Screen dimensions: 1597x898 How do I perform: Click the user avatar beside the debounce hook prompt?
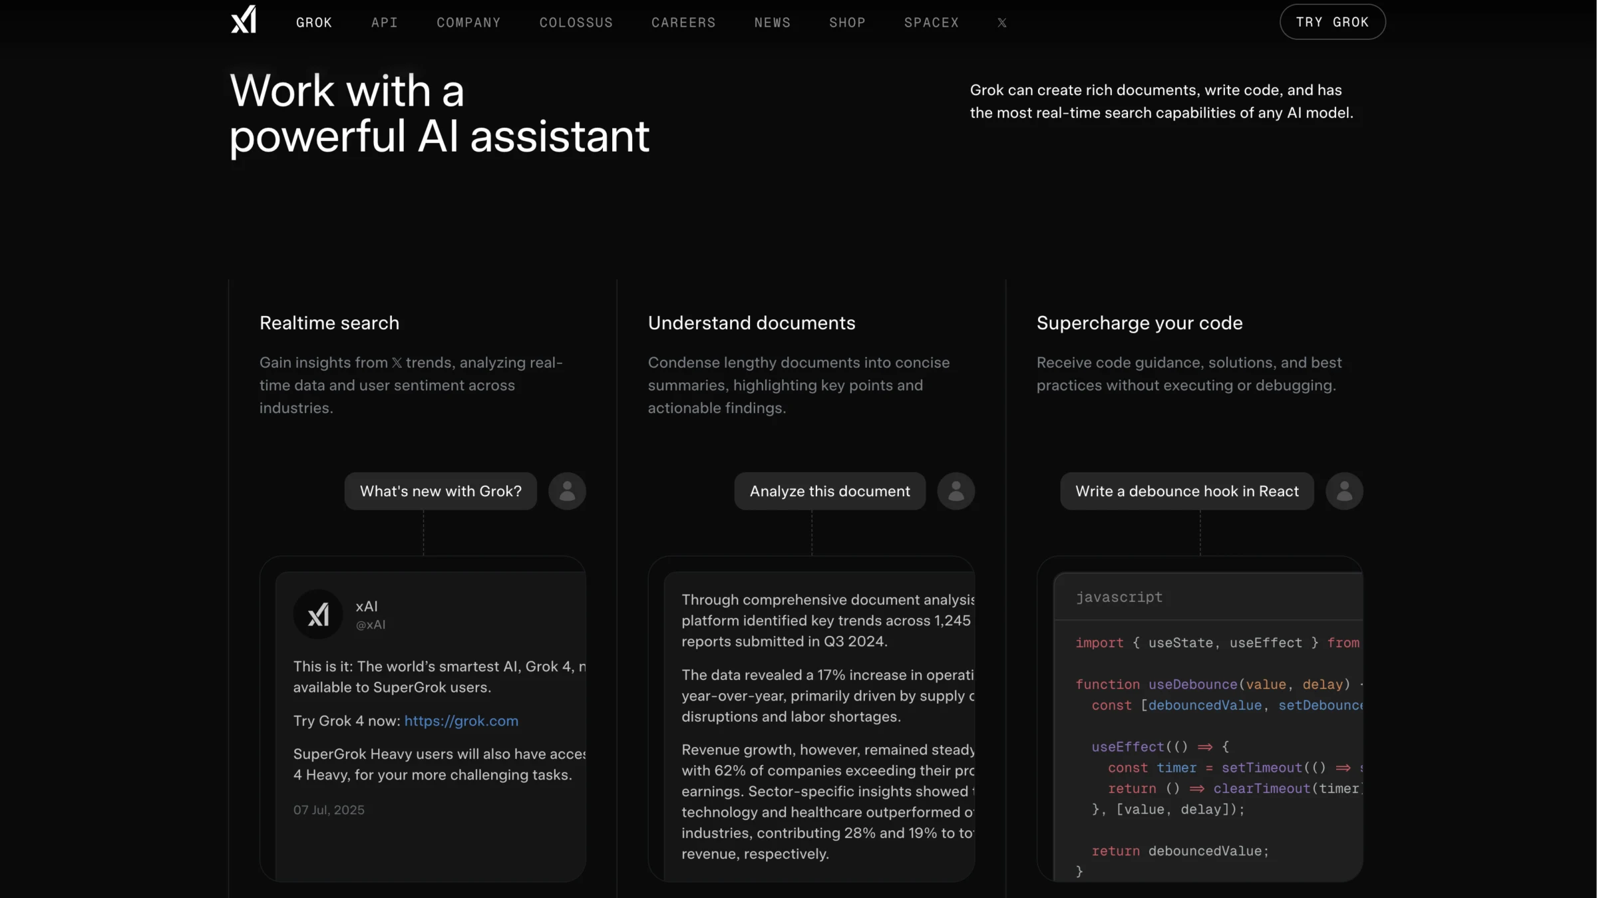coord(1344,491)
